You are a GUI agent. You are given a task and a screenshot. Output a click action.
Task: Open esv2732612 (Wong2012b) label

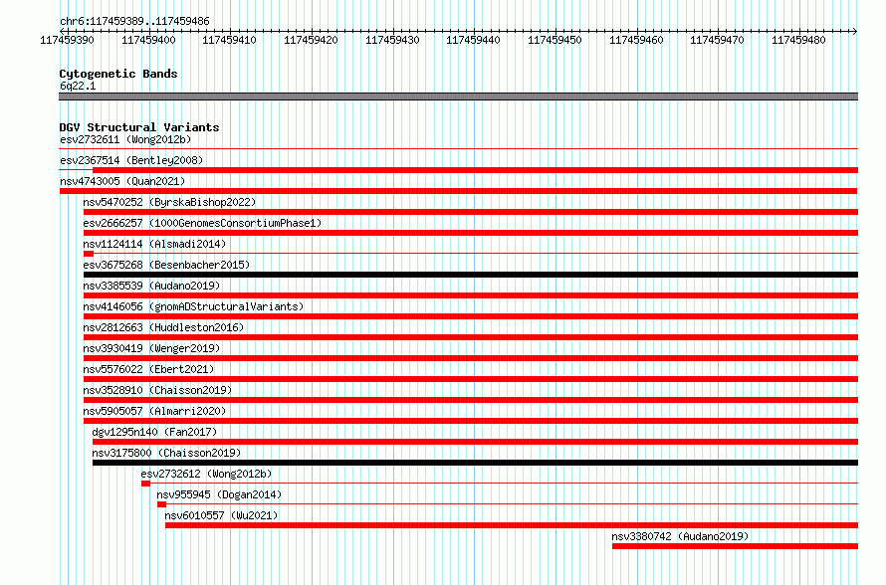(206, 474)
